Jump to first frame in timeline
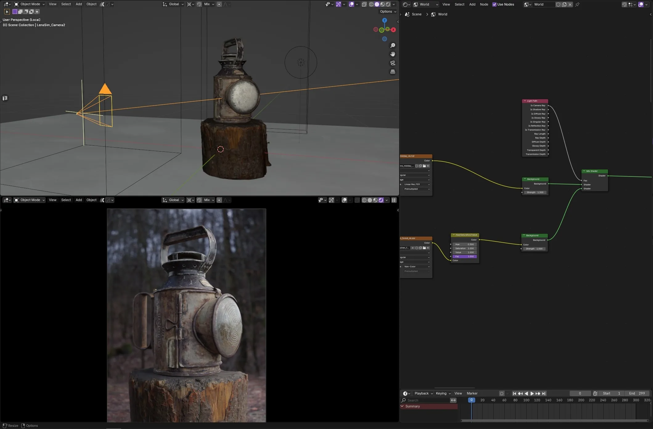Viewport: 653px width, 429px height. click(514, 393)
